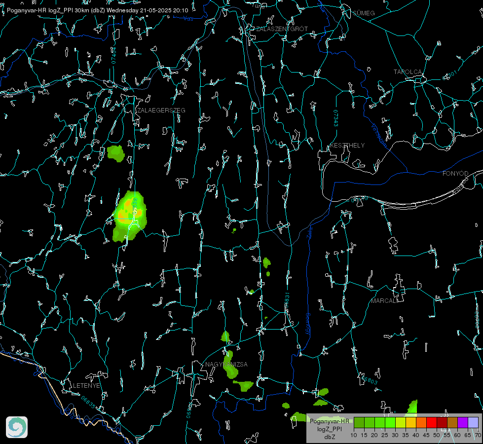Select the 10-15 dBZ dark green swatch

click(359, 422)
